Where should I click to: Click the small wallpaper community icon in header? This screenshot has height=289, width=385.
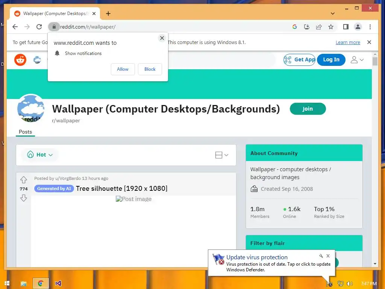tap(37, 60)
